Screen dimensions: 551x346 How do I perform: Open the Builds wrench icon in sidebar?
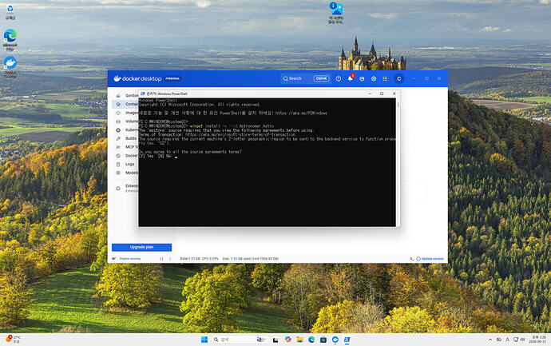pyautogui.click(x=118, y=138)
